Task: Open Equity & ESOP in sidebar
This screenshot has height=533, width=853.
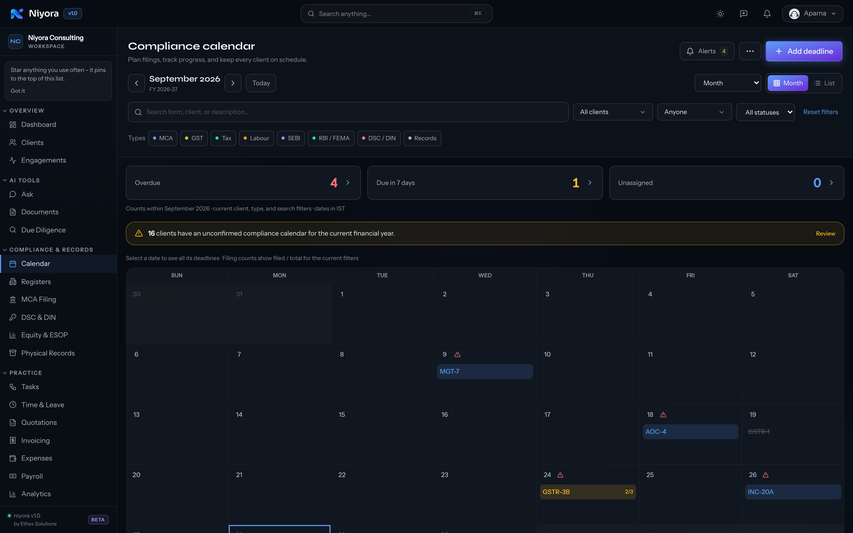Action: 59,335
